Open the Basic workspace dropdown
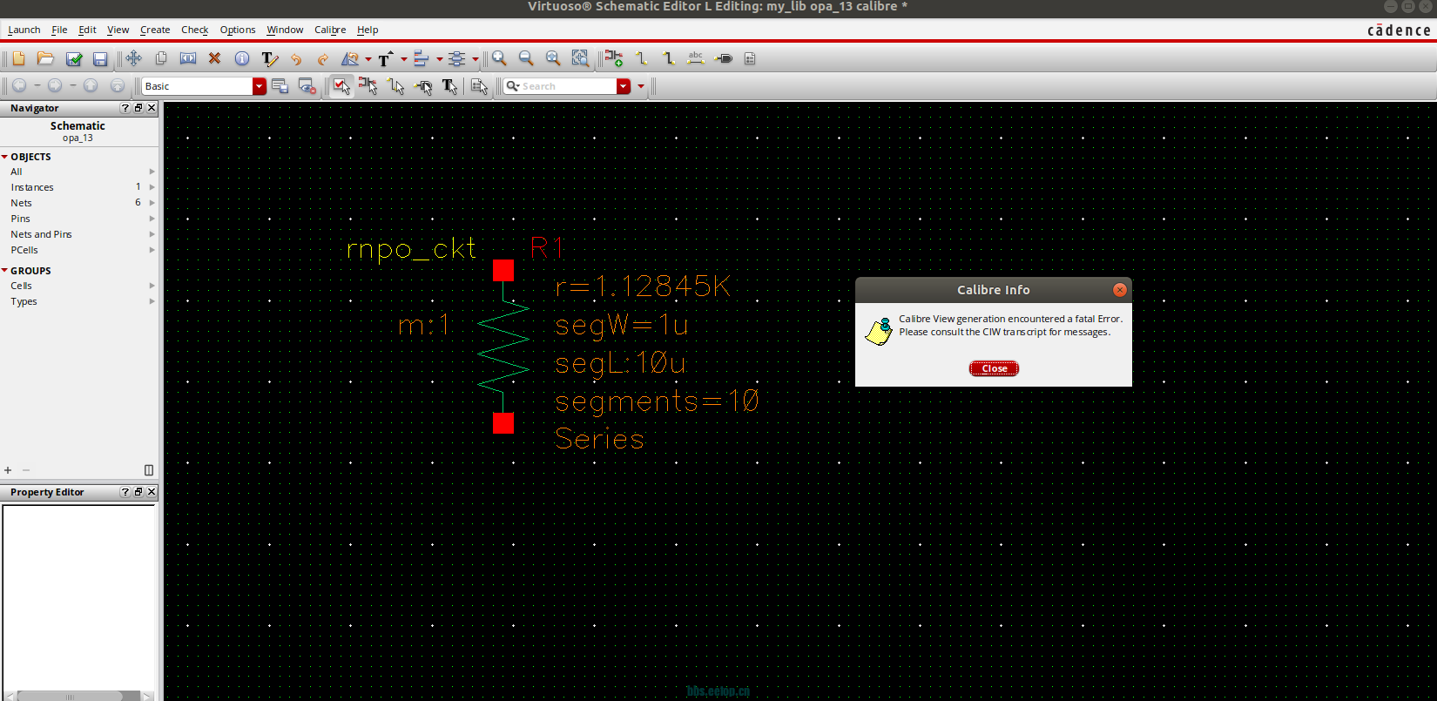The width and height of the screenshot is (1437, 701). [x=260, y=86]
